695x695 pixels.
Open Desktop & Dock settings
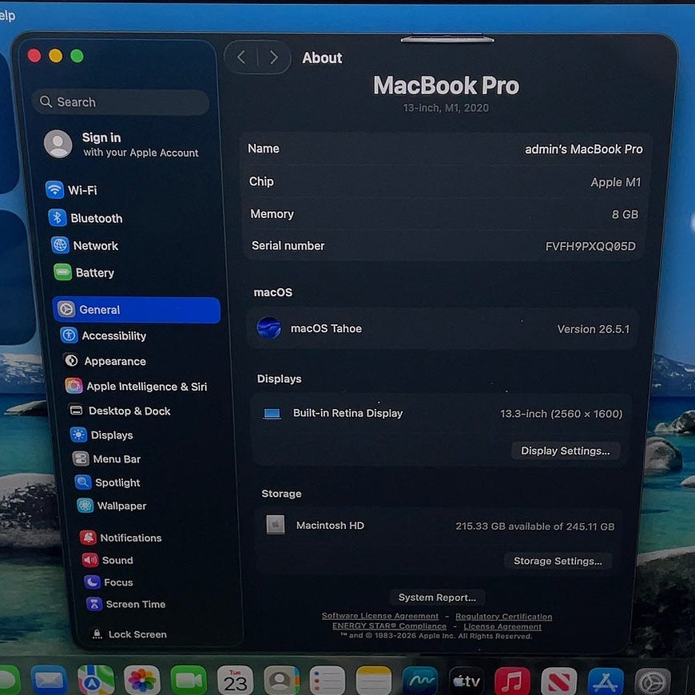tap(119, 411)
